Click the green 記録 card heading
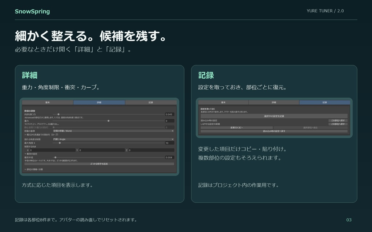Screen dimensions: 372x232 point(206,75)
